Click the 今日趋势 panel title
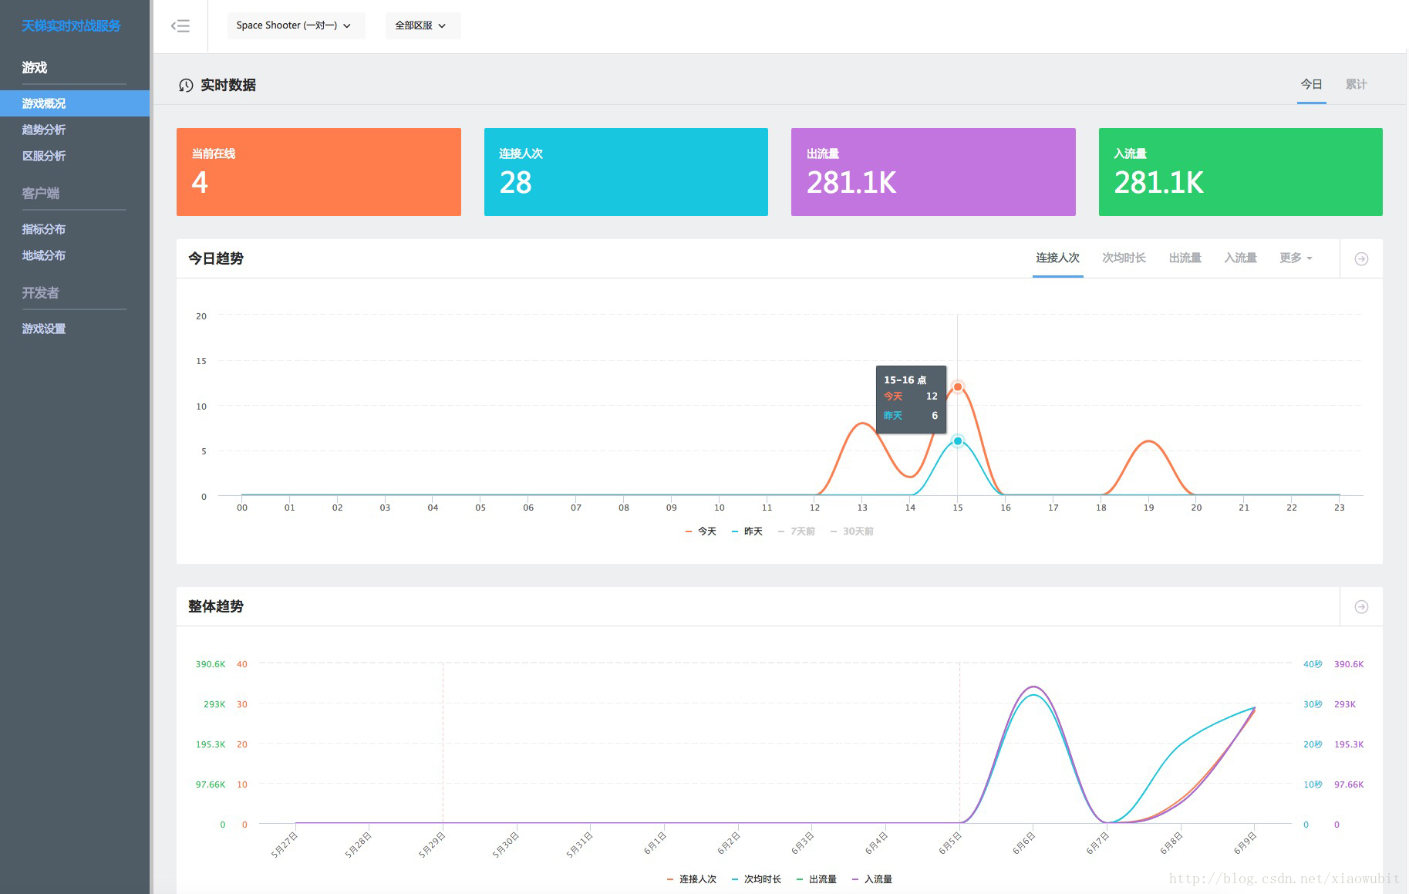 (216, 258)
